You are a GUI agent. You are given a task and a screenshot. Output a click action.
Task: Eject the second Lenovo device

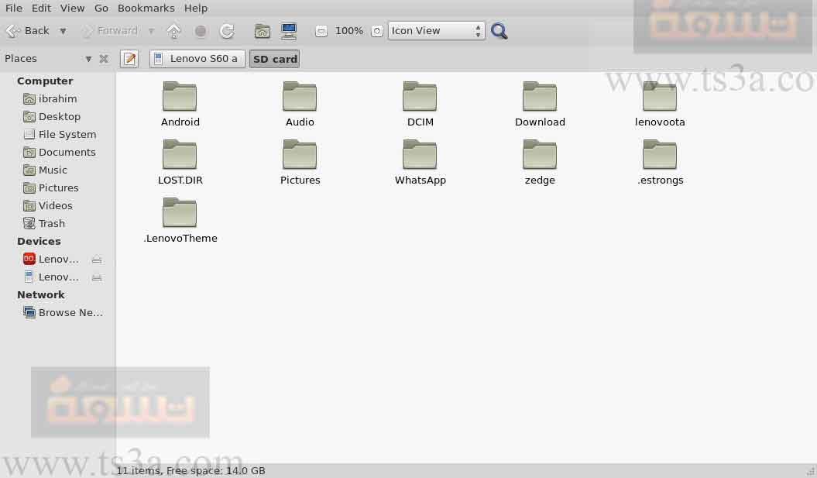(96, 277)
